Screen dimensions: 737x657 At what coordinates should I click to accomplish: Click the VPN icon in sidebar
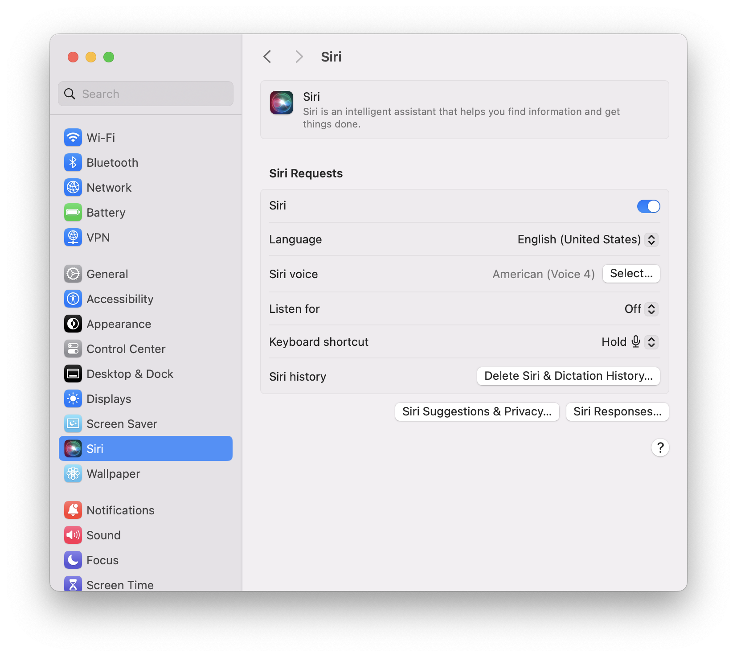pyautogui.click(x=73, y=237)
